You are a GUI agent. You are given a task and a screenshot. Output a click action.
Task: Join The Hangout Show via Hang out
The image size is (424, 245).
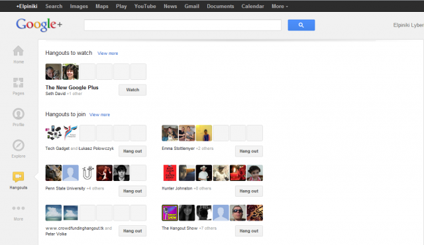249,231
